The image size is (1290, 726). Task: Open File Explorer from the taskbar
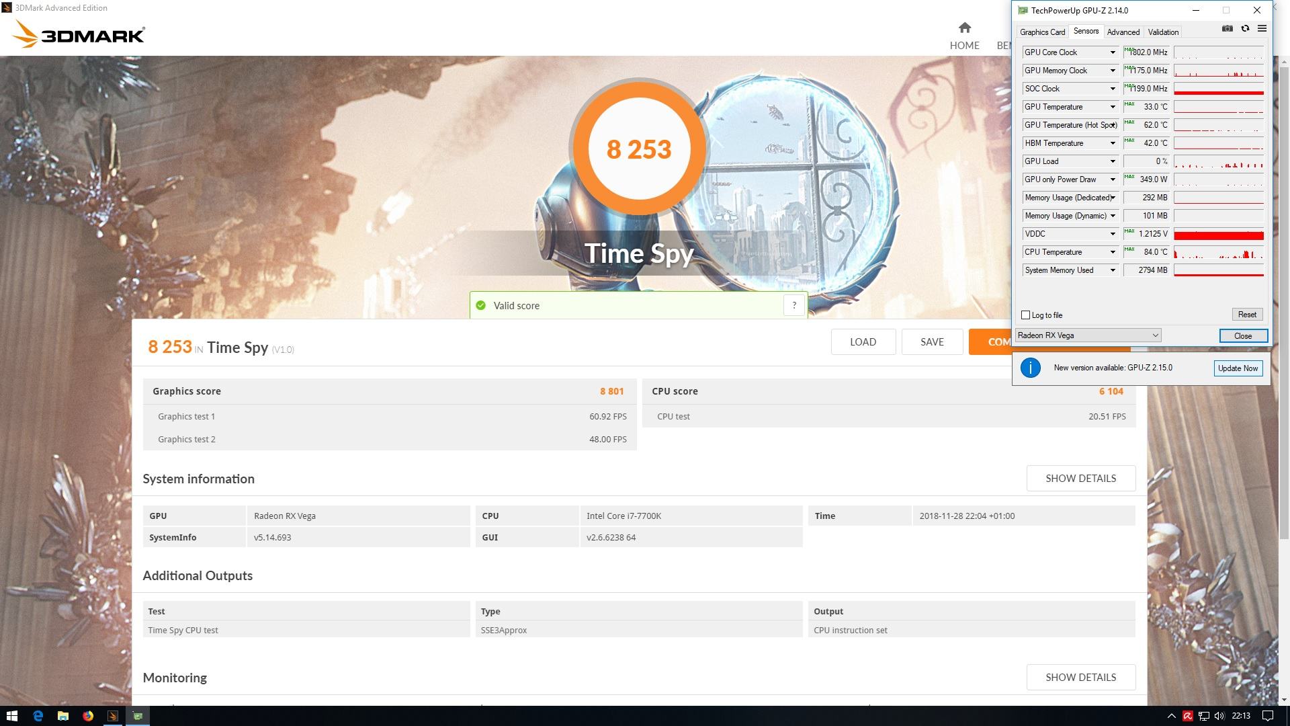tap(62, 716)
